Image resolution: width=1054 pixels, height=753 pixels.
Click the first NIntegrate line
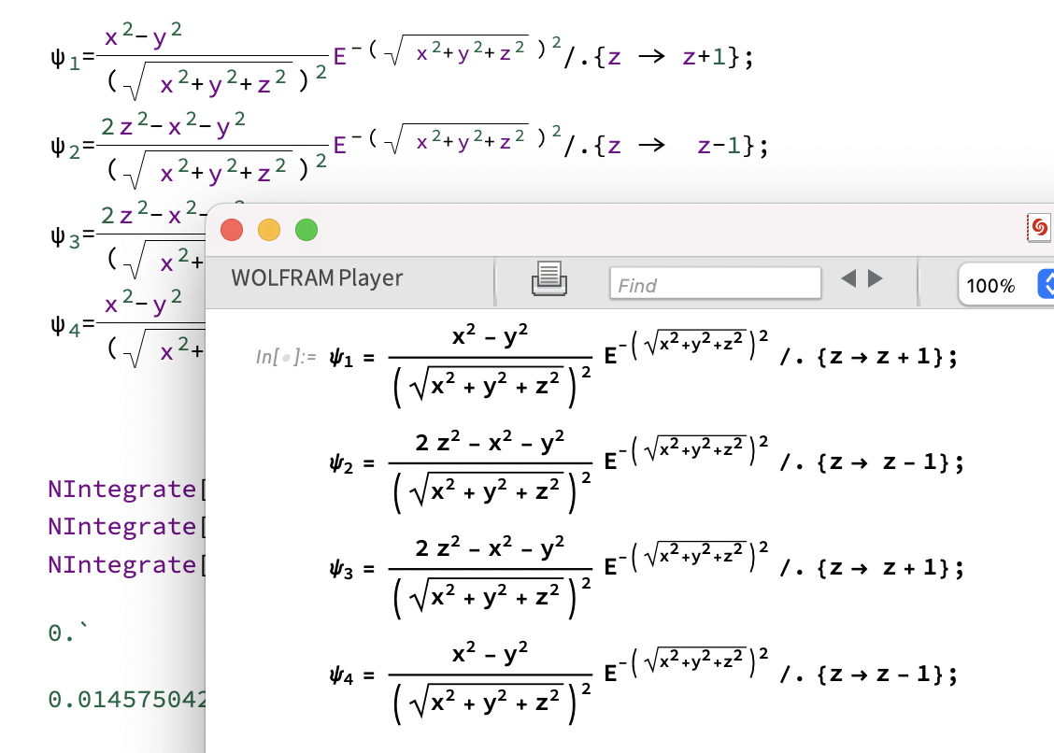tap(121, 489)
